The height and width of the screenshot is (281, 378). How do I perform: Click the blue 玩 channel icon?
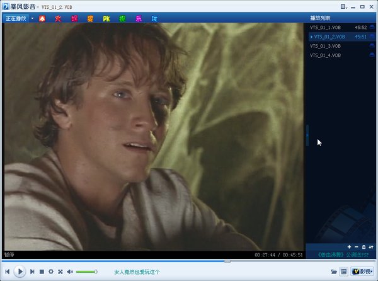pos(154,18)
